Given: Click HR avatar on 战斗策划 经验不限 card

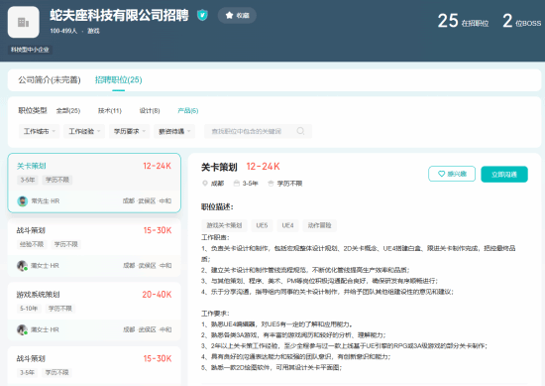Looking at the screenshot, I should point(22,266).
